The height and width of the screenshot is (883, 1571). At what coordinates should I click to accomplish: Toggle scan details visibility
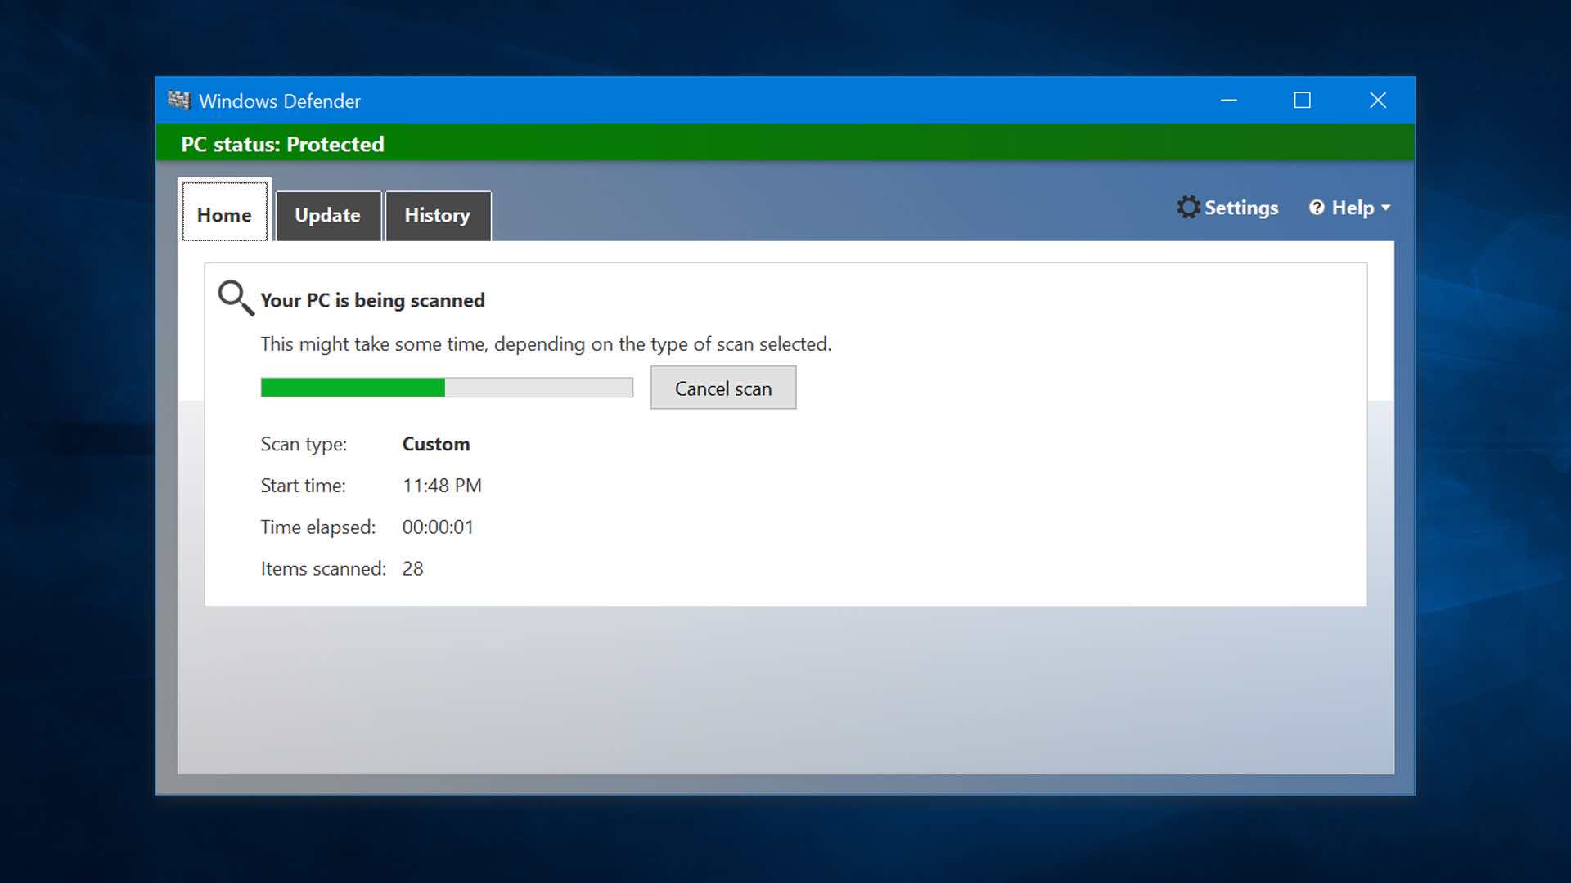point(372,300)
